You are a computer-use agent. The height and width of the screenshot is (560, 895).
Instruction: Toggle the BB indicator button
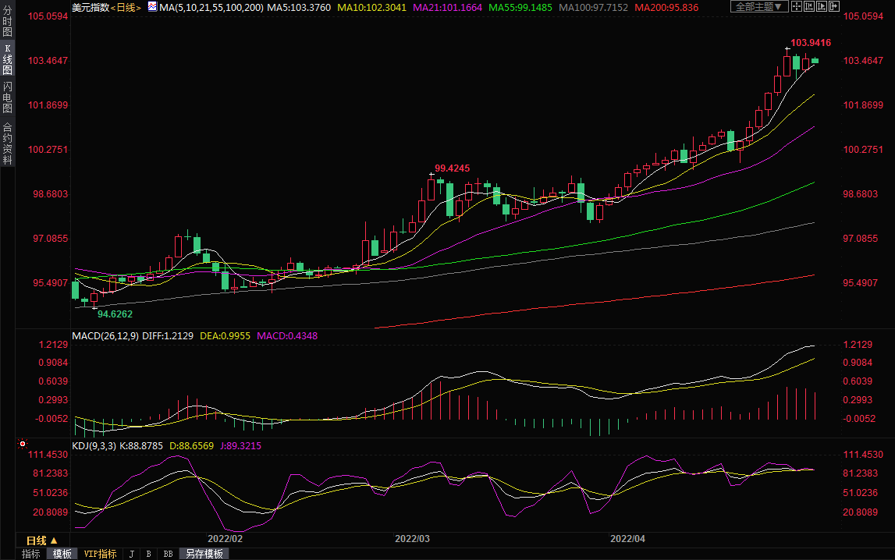click(168, 554)
